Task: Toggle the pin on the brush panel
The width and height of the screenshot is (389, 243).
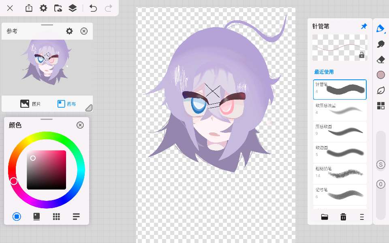Action: 364,26
